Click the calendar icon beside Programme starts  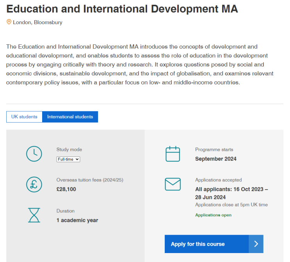coord(173,154)
